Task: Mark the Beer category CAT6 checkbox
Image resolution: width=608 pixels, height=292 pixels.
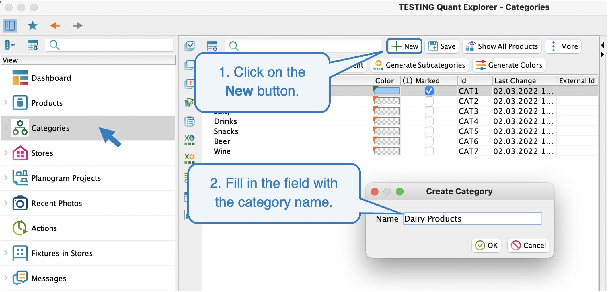Action: click(x=429, y=141)
